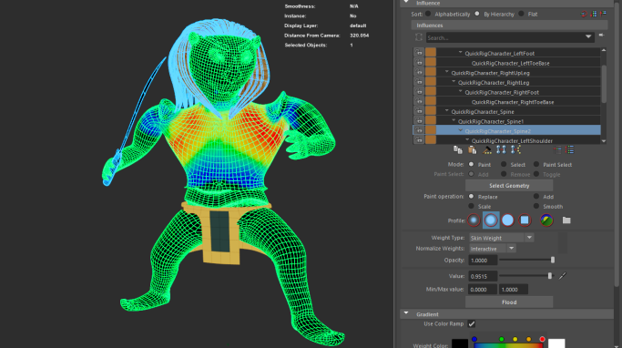
Task: Click the filter bracket icon left of Search
Action: pyautogui.click(x=419, y=37)
